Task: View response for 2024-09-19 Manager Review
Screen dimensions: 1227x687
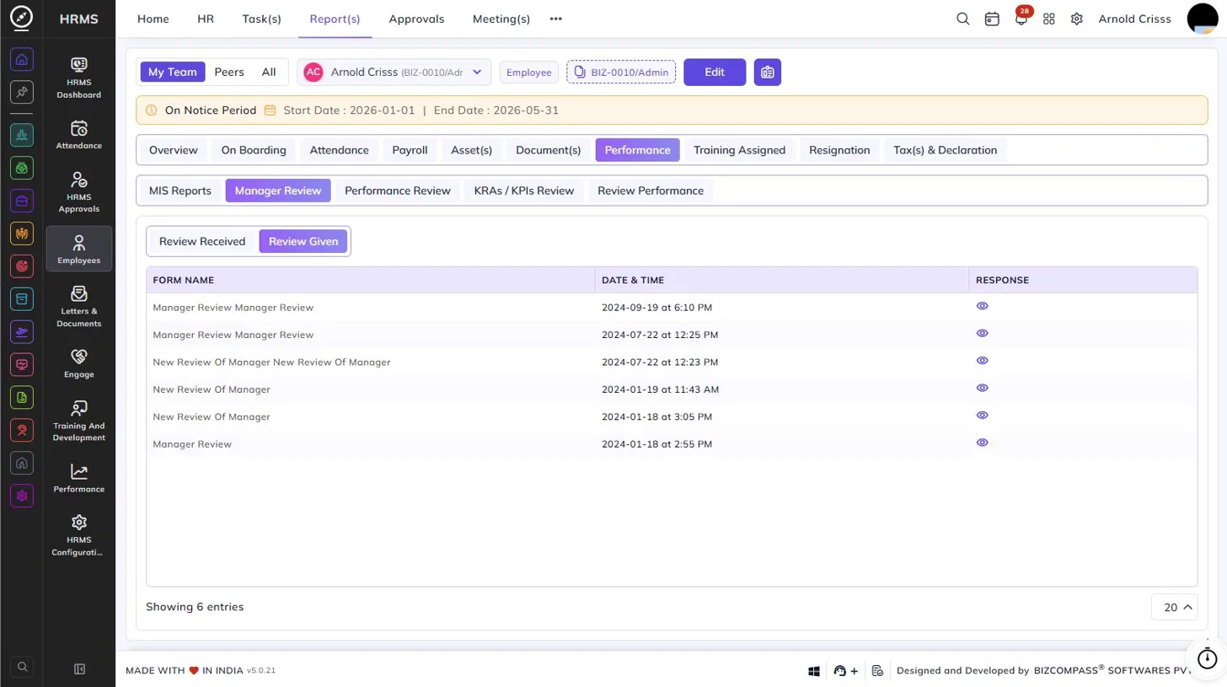Action: click(982, 306)
